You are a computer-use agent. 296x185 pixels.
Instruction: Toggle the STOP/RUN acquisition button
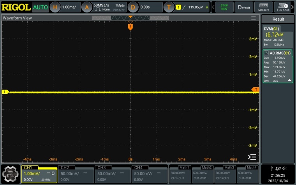(x=224, y=7)
